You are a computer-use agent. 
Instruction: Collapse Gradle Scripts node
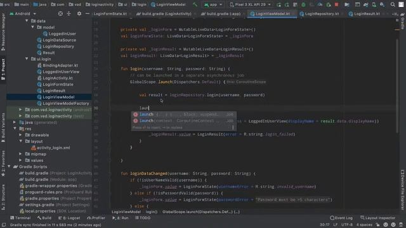pyautogui.click(x=9, y=167)
